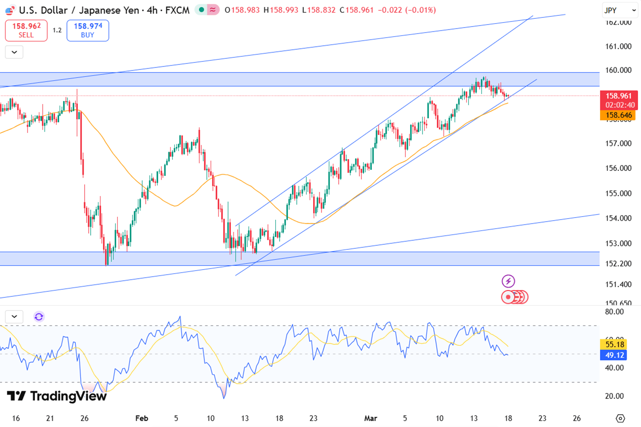This screenshot has height=427, width=641.
Task: Click the purple lightning bolt event icon
Action: pos(508,282)
